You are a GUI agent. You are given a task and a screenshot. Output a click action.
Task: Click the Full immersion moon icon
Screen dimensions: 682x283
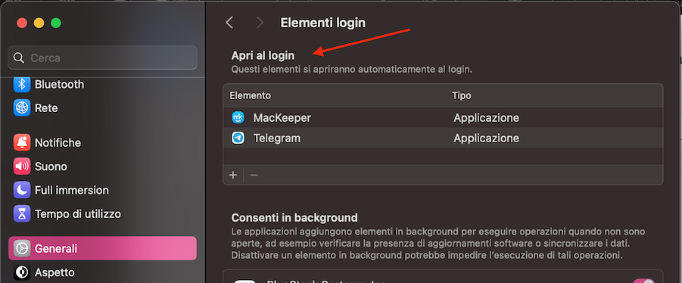click(x=22, y=191)
